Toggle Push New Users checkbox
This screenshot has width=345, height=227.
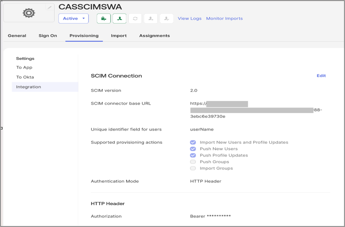193,149
